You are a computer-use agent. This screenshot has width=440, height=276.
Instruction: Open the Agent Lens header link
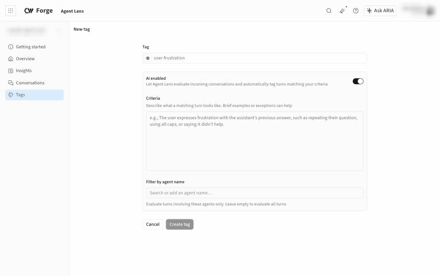tap(72, 11)
